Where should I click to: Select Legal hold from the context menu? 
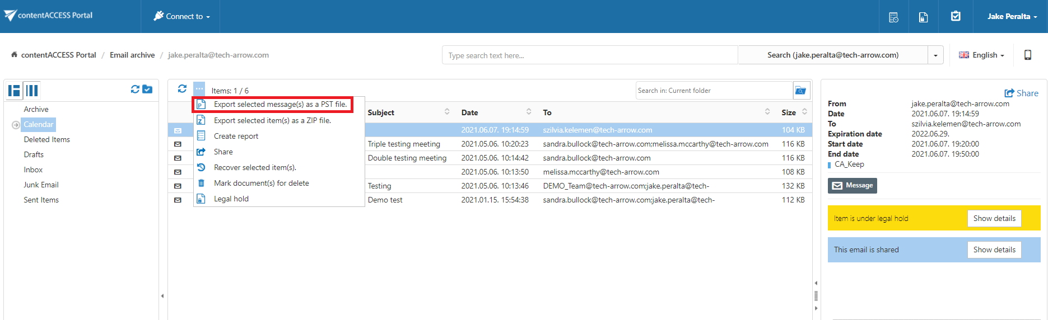231,199
